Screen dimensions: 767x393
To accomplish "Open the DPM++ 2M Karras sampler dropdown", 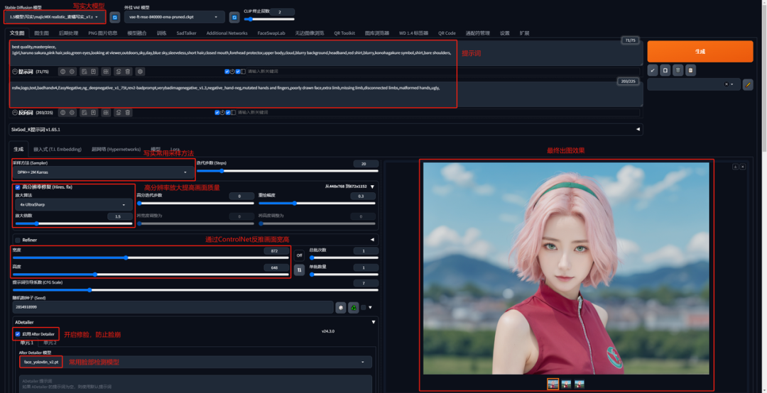I will [x=103, y=172].
